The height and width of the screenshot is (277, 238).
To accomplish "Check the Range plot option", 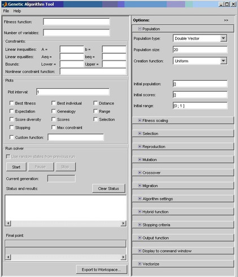I will 96,111.
